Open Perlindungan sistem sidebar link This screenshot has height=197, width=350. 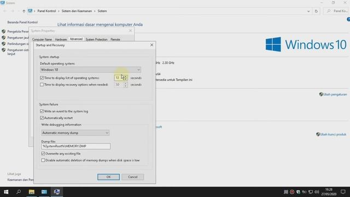(x=18, y=44)
